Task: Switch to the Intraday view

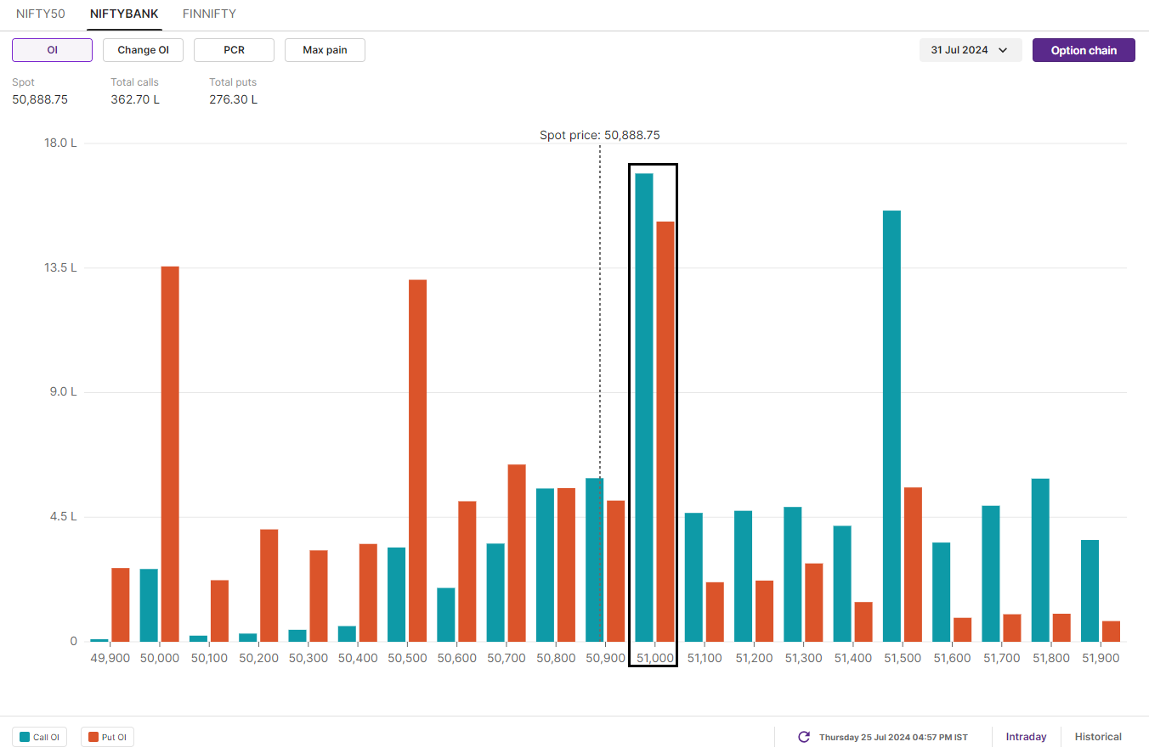Action: point(1026,737)
